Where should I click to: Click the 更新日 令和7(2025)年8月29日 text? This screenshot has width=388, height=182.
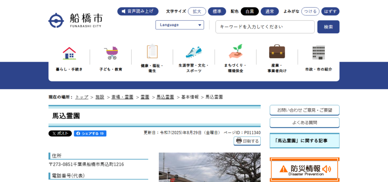182,133
